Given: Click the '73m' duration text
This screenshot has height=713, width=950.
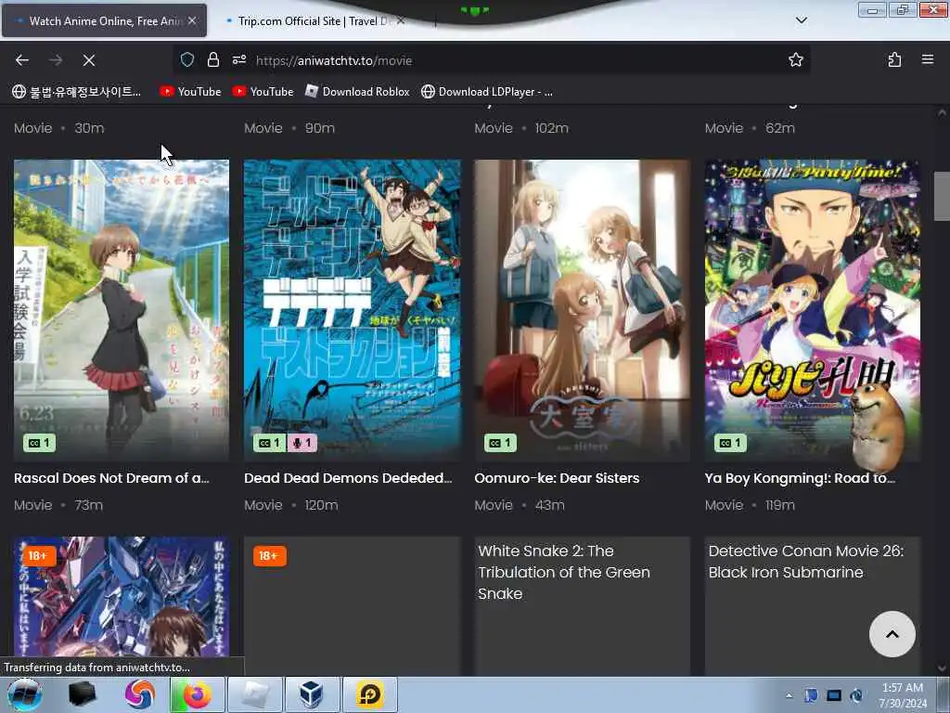Looking at the screenshot, I should pyautogui.click(x=88, y=505).
